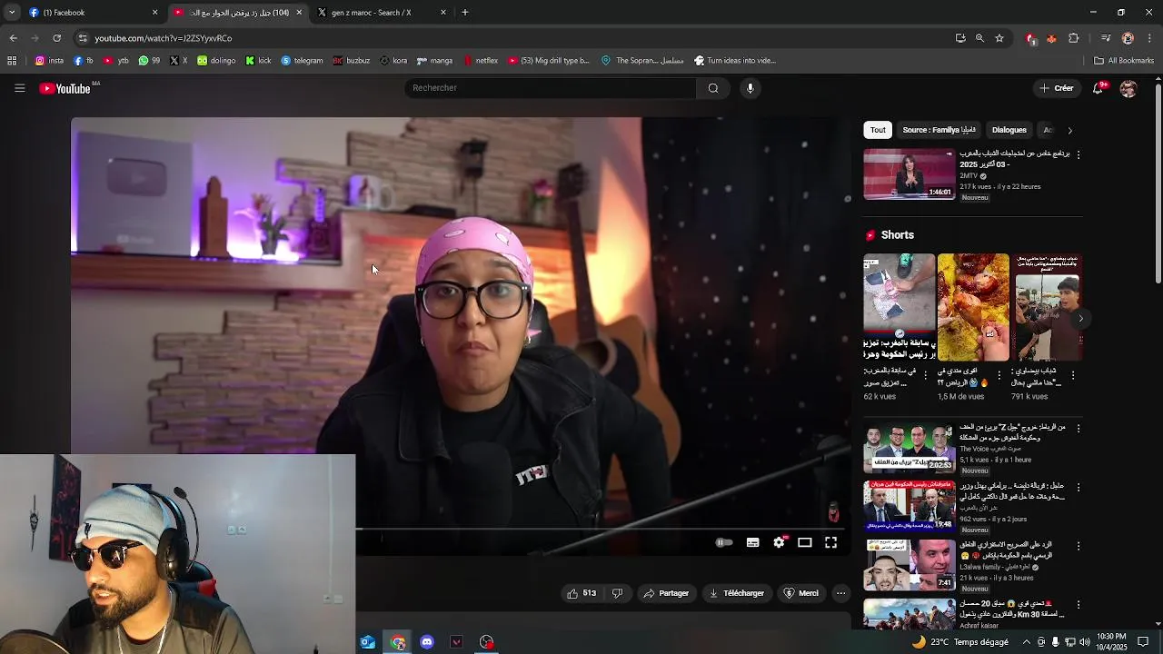This screenshot has width=1163, height=654.
Task: Click the address bar URL
Action: 164,38
